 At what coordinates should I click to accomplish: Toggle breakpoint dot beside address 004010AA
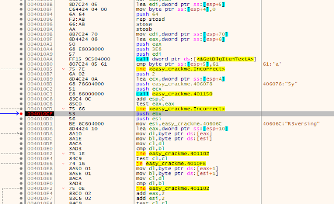(21, 59)
